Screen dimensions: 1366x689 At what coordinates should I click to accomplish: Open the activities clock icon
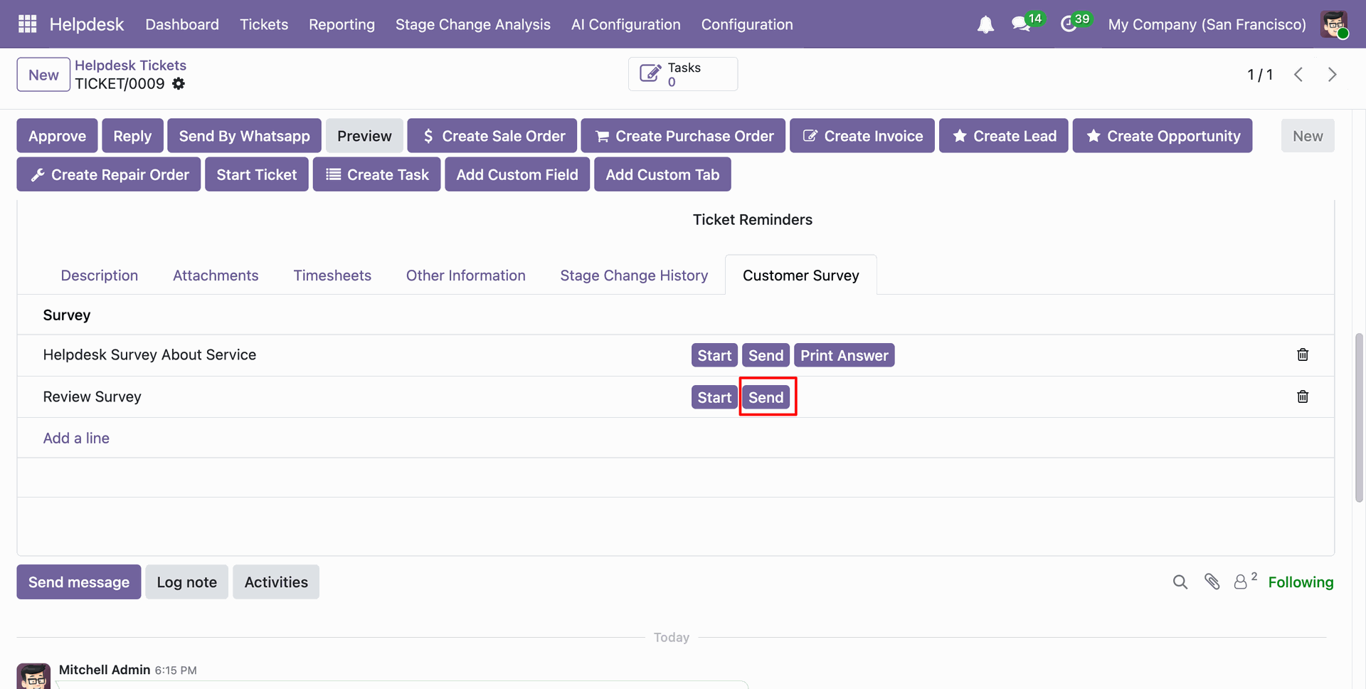pos(1069,25)
